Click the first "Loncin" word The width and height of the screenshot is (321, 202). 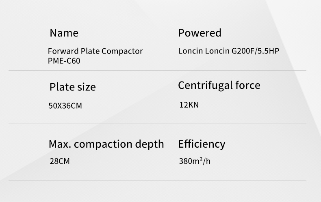click(190, 52)
